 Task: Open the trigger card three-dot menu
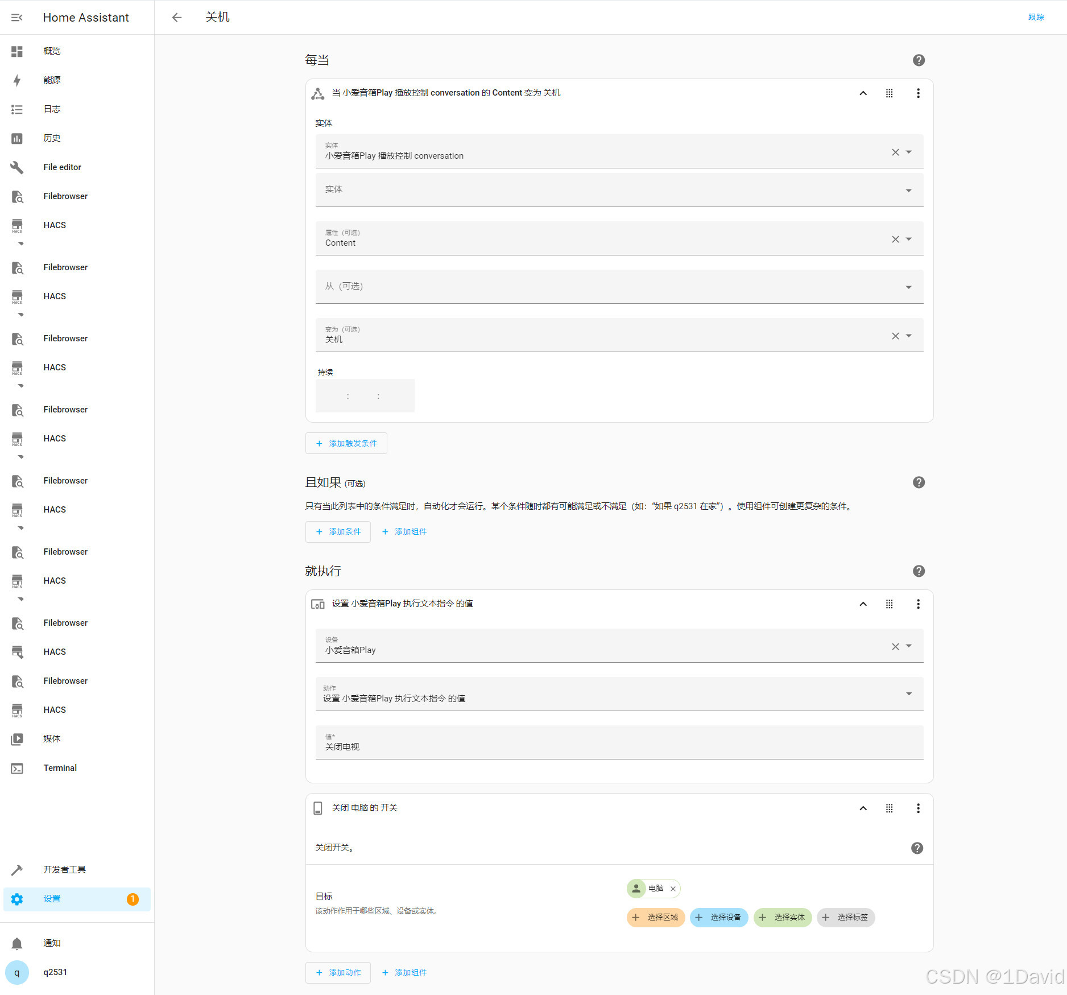[918, 93]
